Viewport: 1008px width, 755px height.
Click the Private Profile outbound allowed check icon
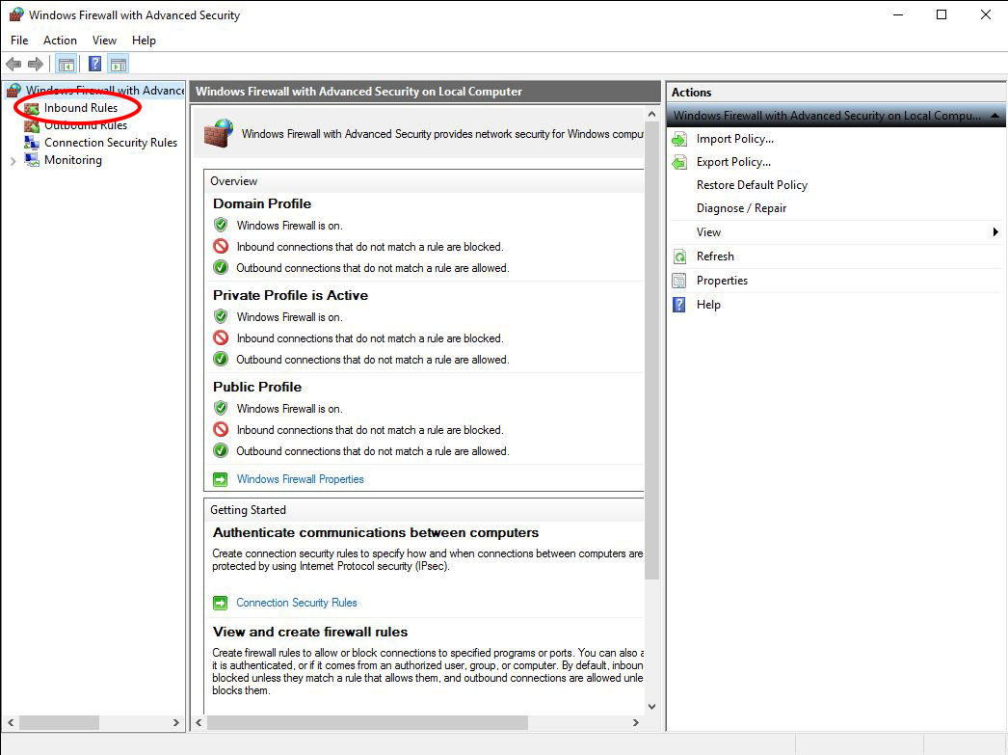221,359
